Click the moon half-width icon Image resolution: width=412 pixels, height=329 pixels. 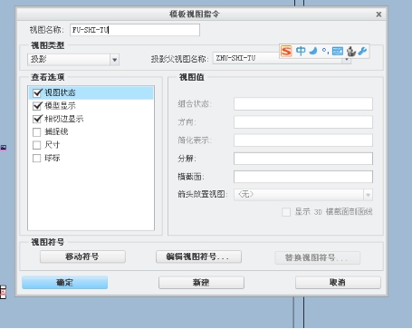click(313, 51)
